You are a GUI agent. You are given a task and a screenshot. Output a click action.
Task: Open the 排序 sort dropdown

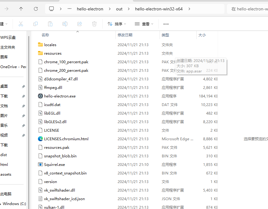(x=117, y=24)
